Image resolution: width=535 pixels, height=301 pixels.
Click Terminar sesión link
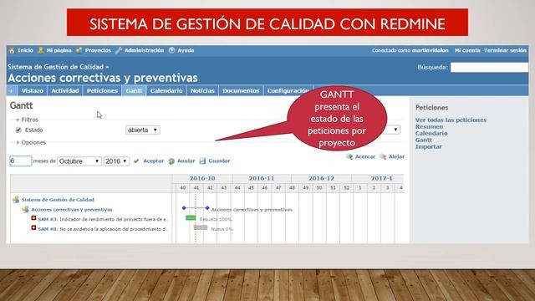click(x=505, y=50)
